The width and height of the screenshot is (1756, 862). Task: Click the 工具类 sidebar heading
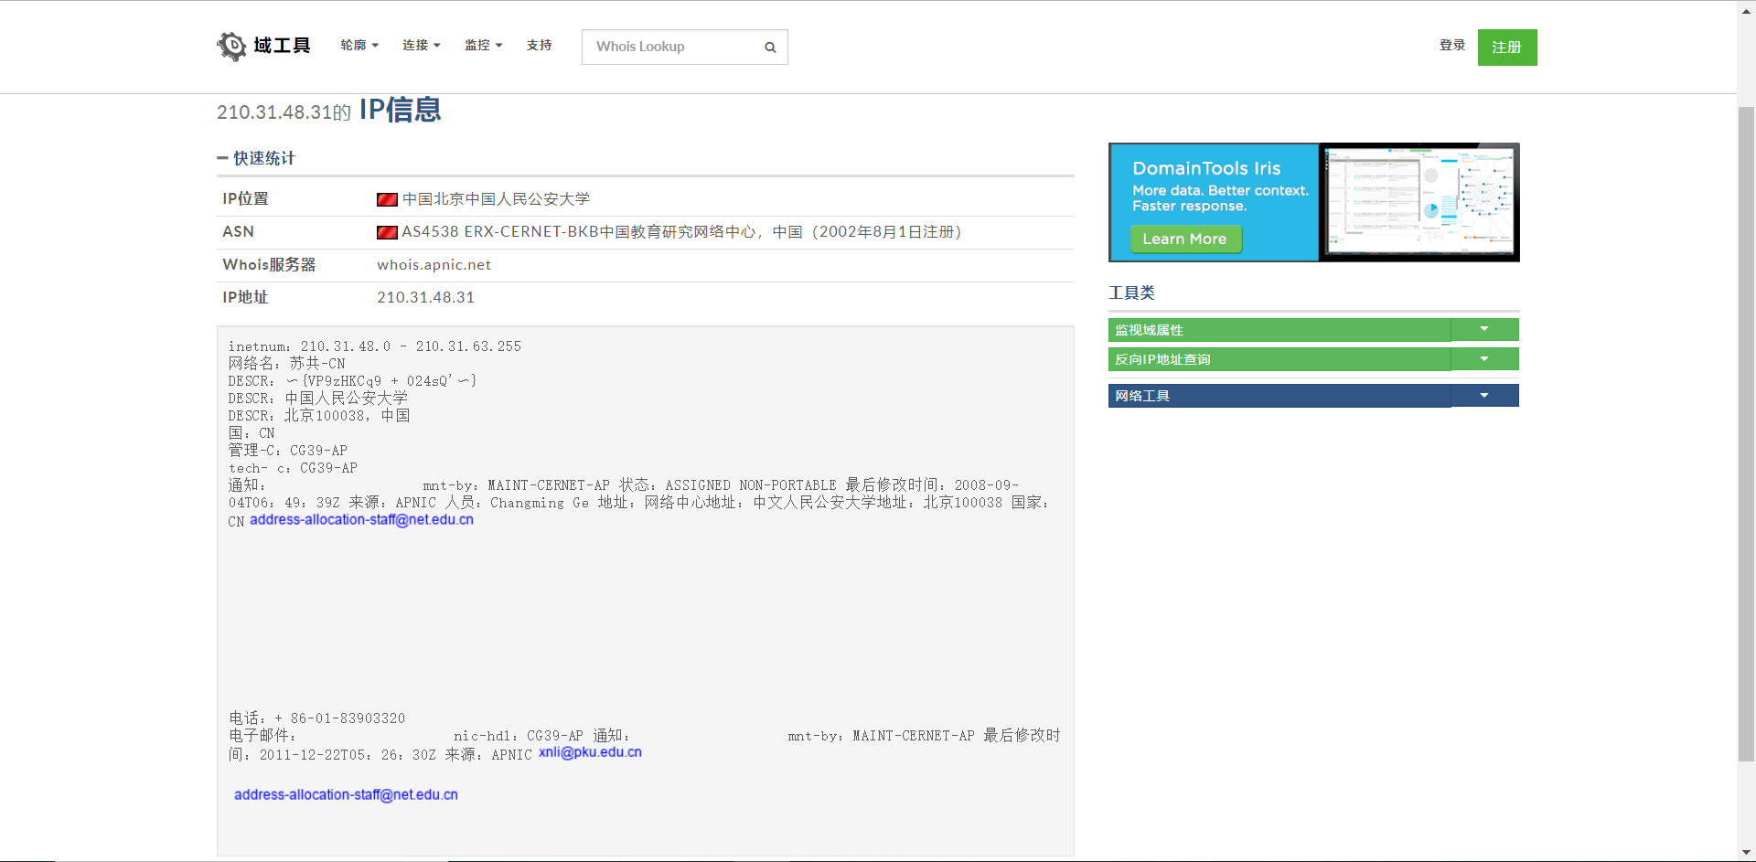click(x=1131, y=293)
